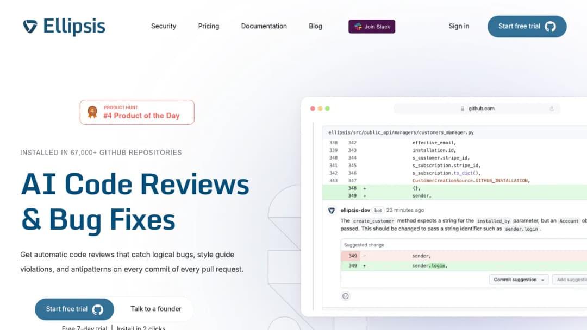The height and width of the screenshot is (330, 587).
Task: Click 'INSTALLED IN 67,000+ GITHUB REPOSITORIES' text
Action: tap(101, 153)
